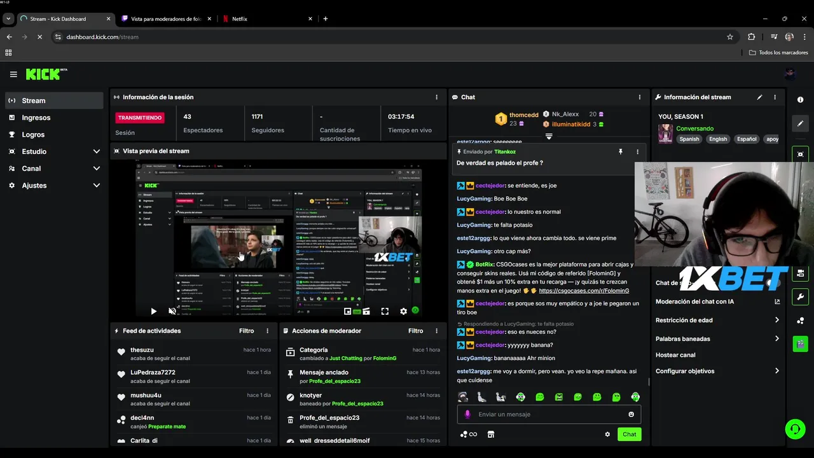Expand Palabras baneadas
Screen dimensions: 814x458
click(718, 339)
